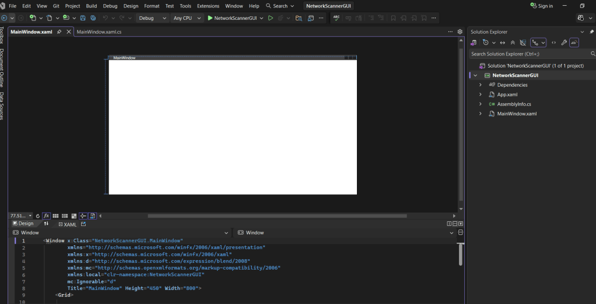596x304 pixels.
Task: Click the swap panes arrows icon
Action: point(46,224)
